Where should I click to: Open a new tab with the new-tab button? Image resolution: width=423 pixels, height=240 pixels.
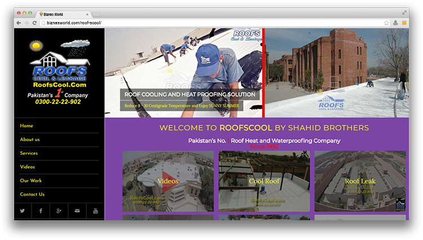96,14
